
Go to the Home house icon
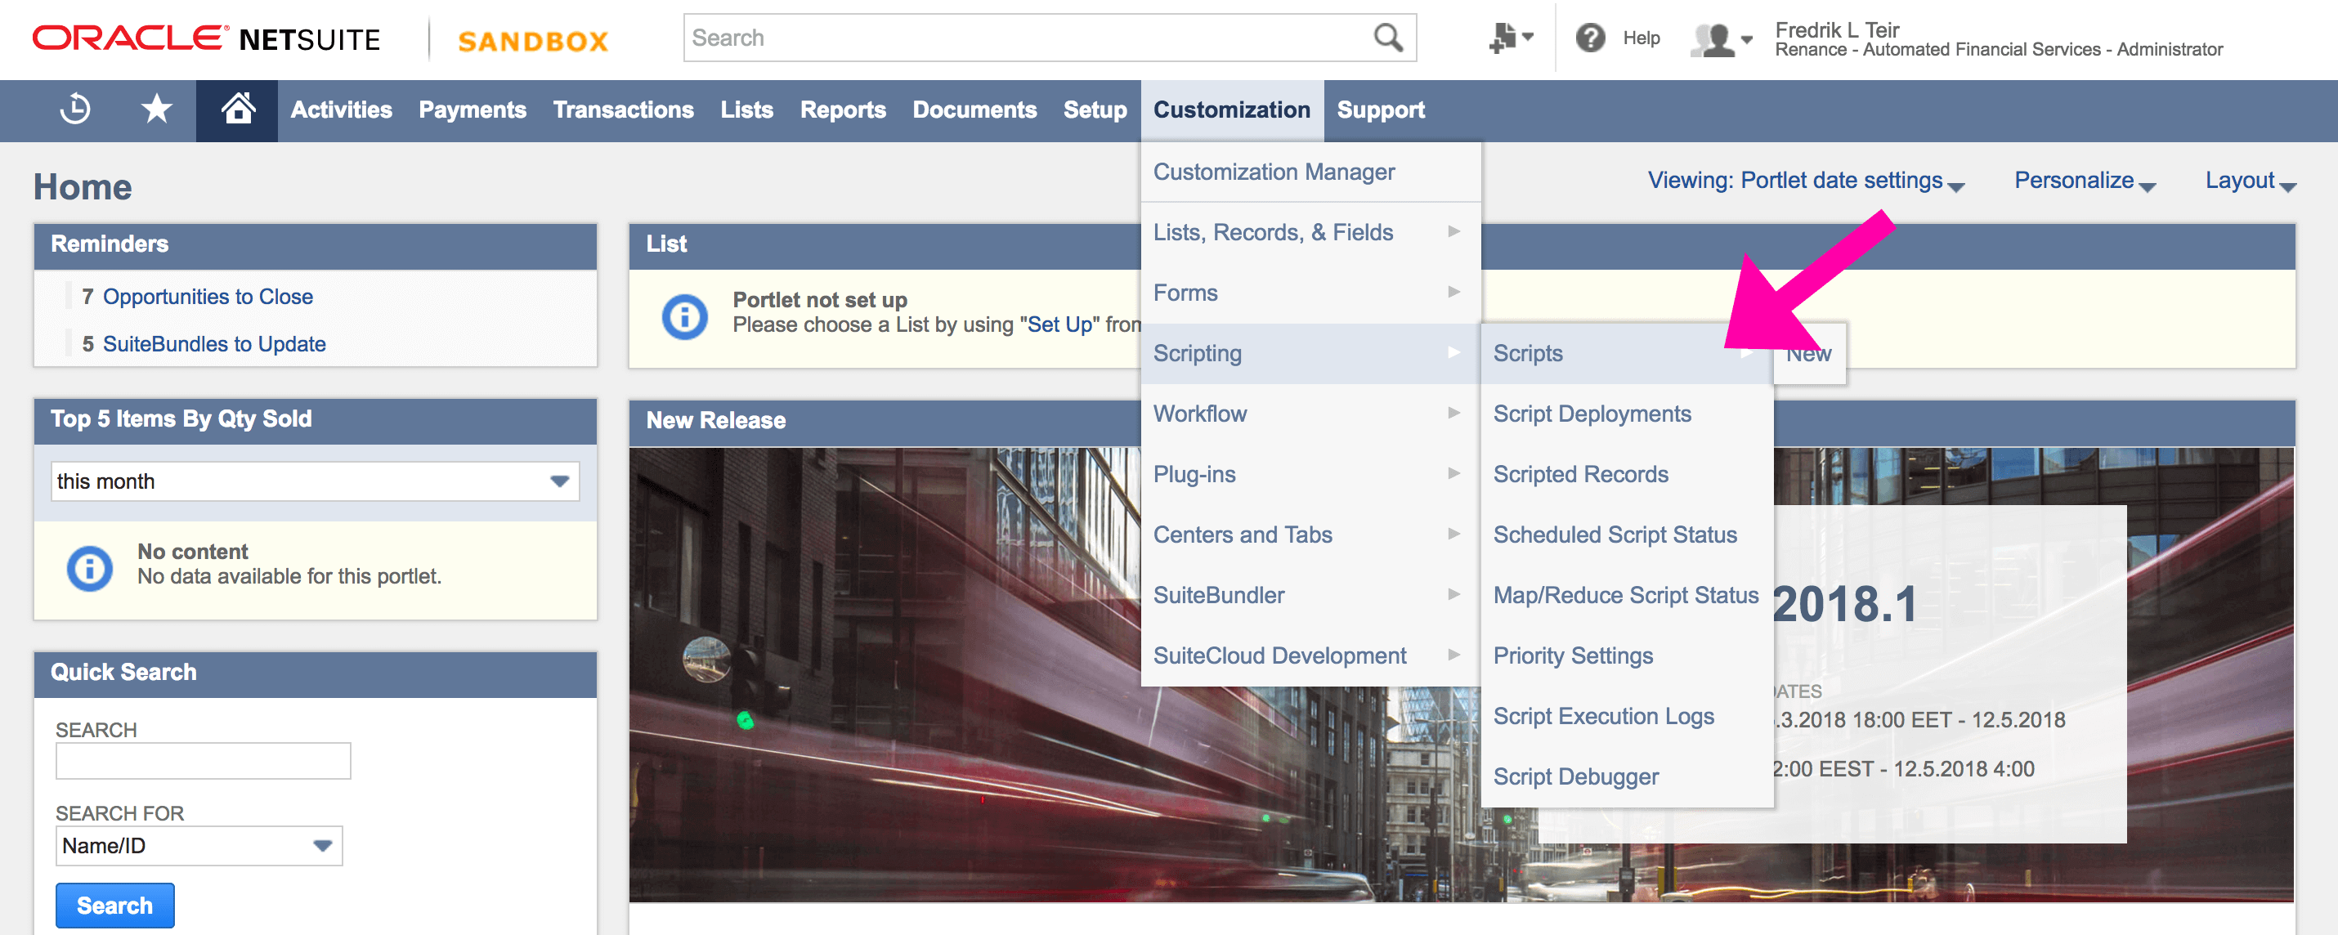(x=238, y=110)
